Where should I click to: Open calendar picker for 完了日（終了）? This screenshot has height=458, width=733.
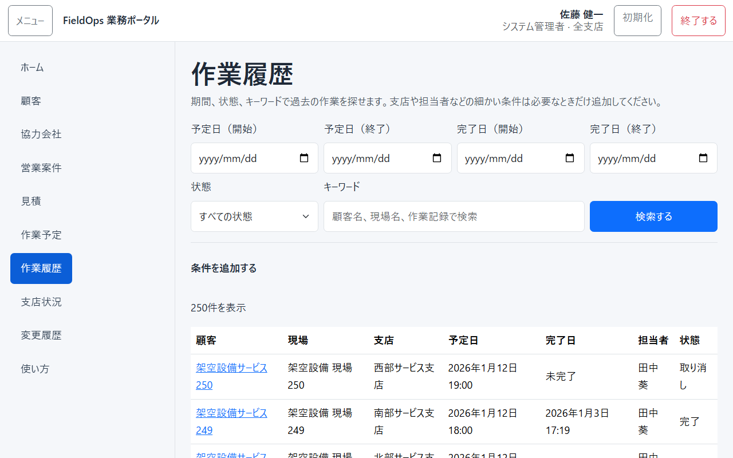pos(703,159)
